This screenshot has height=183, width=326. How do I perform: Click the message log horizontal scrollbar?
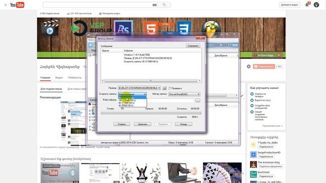[151, 81]
